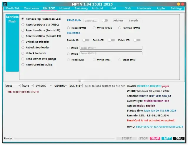
Task: Select ReLock Bootloader option
Action: (36, 48)
